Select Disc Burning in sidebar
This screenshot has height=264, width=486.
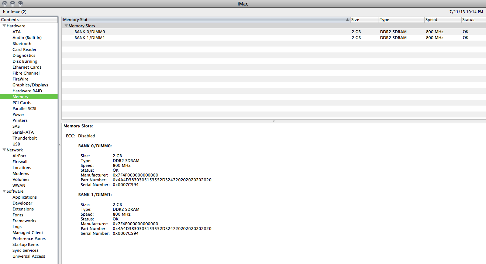[x=25, y=61]
